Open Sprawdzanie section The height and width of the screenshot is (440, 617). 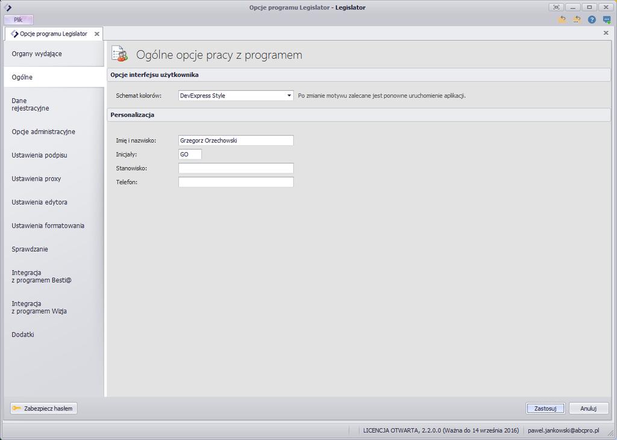tap(54, 249)
